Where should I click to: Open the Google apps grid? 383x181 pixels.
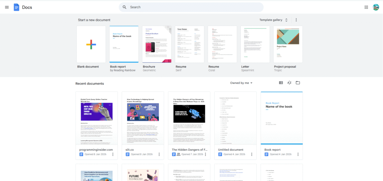[x=366, y=7]
